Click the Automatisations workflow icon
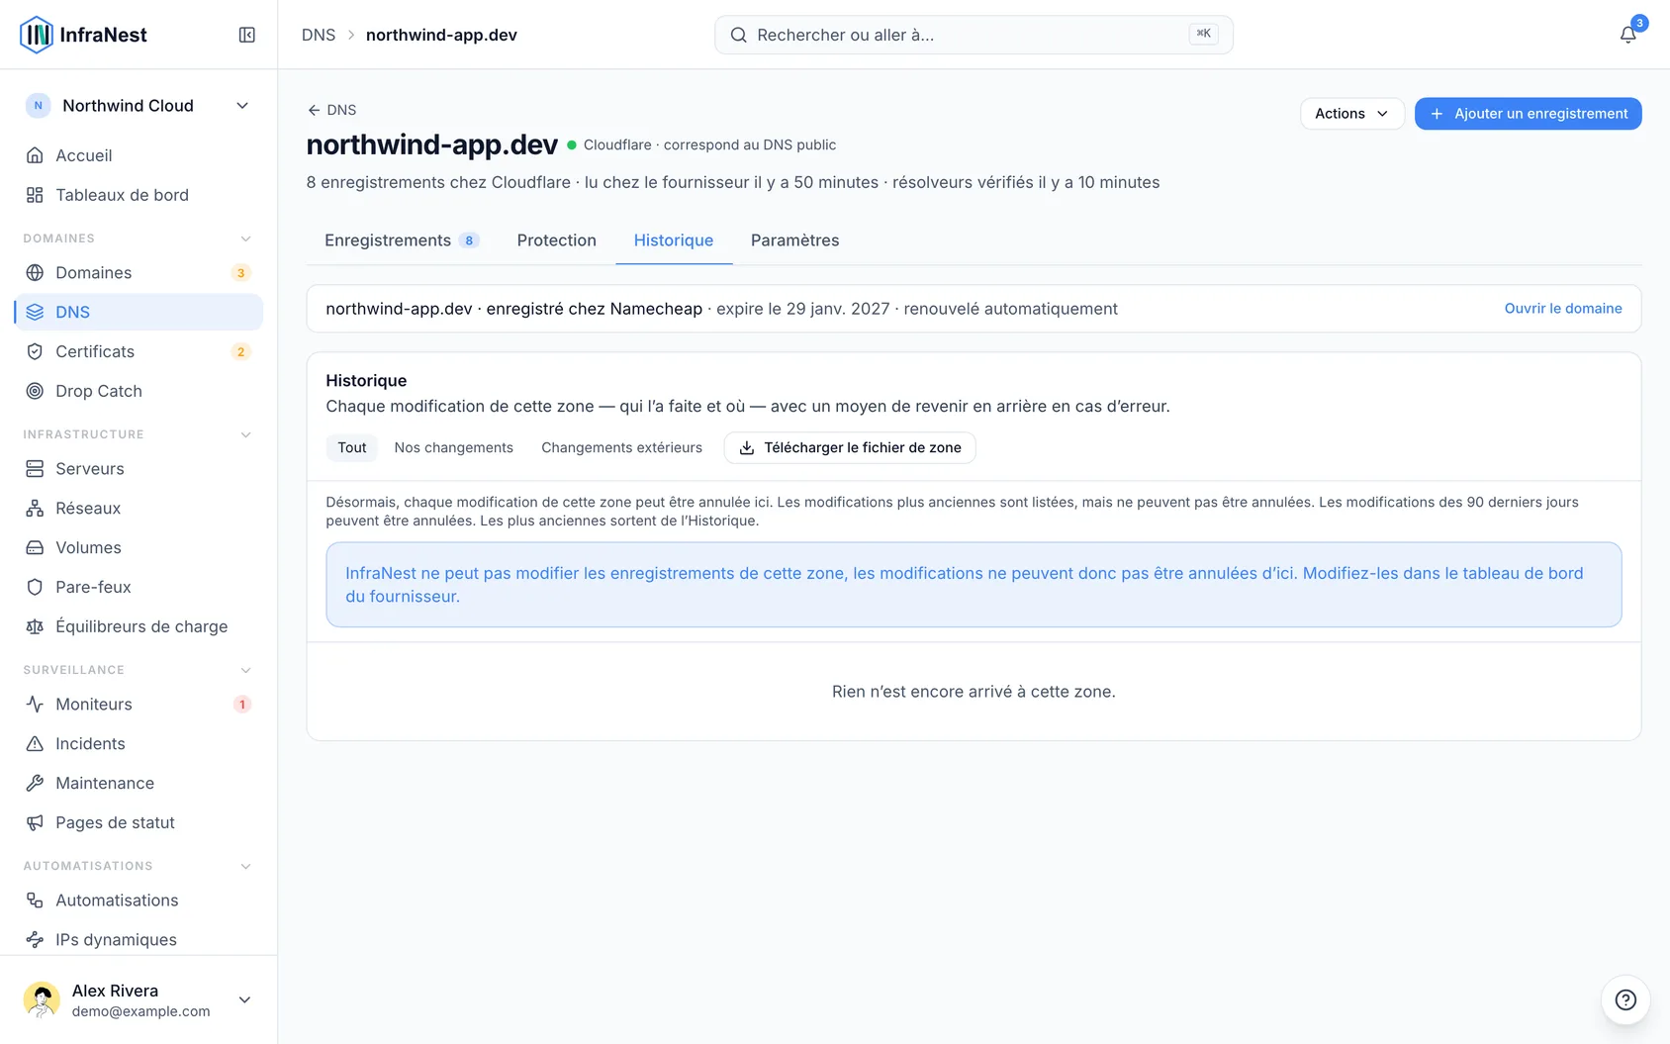The width and height of the screenshot is (1670, 1044). point(35,900)
